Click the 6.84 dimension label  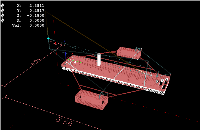[35, 61]
